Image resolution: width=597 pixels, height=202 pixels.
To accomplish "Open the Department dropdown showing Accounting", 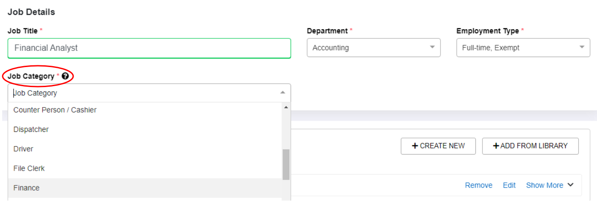I will 373,47.
